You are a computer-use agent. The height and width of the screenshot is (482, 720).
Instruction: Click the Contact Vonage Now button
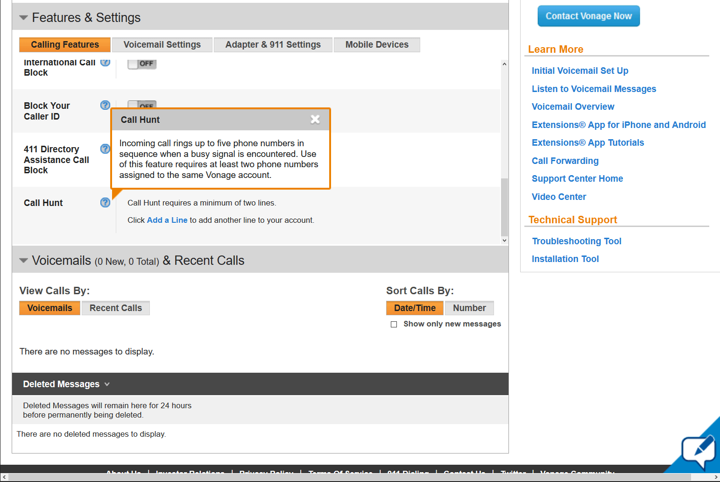click(x=589, y=16)
